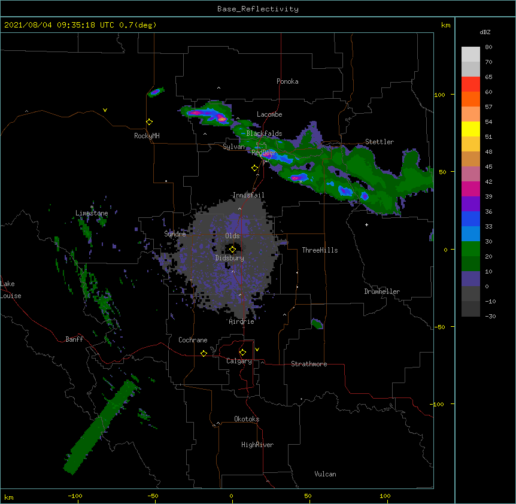Click the Drumheller city label
The width and height of the screenshot is (516, 504).
(382, 292)
